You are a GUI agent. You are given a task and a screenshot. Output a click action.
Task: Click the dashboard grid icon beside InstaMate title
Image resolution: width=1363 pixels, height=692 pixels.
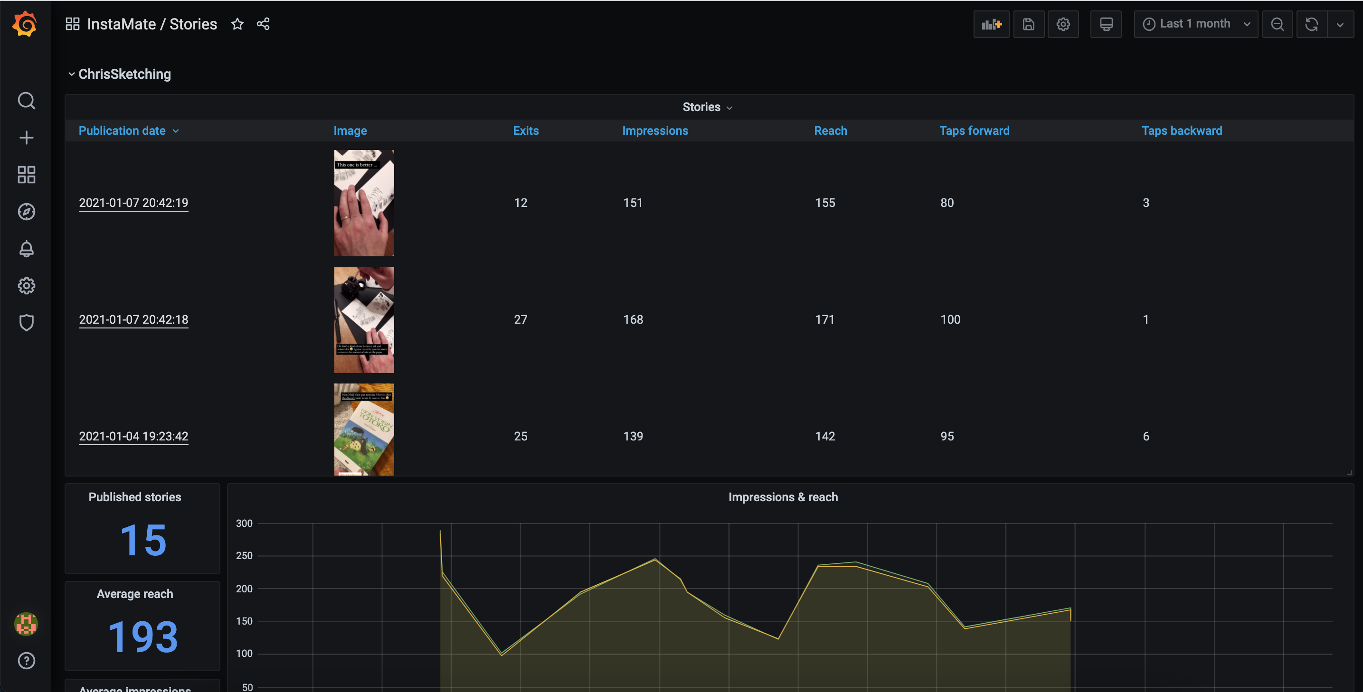(x=73, y=24)
